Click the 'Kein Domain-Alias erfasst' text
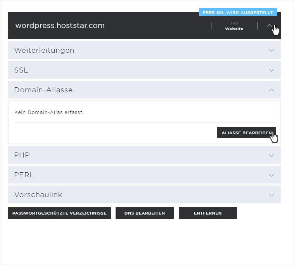 coord(48,113)
